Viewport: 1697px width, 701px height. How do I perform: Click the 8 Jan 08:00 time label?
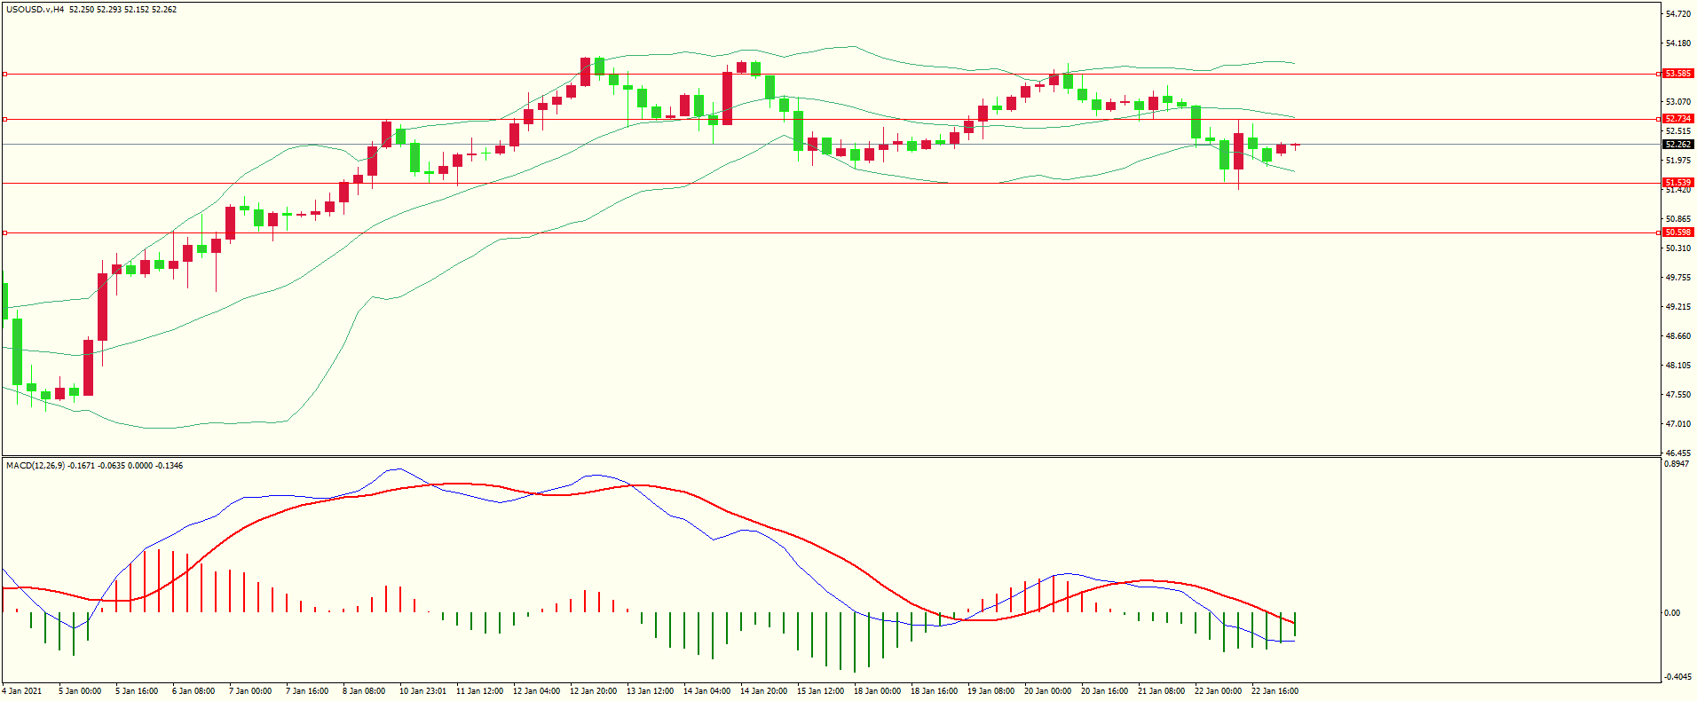364,691
